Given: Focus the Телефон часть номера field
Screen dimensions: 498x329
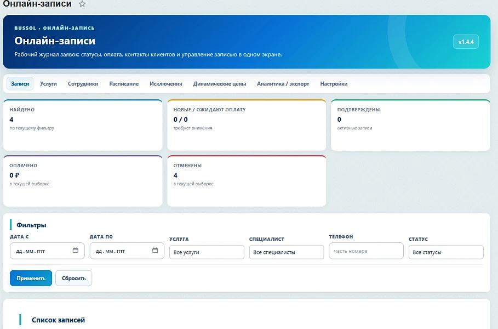Looking at the screenshot, I should 366,251.
